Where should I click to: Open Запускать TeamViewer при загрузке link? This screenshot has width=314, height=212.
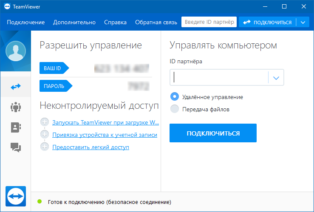[x=105, y=122]
